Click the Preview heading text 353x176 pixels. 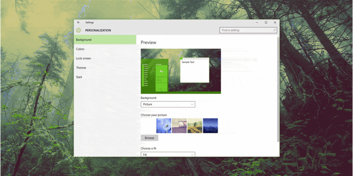point(148,43)
